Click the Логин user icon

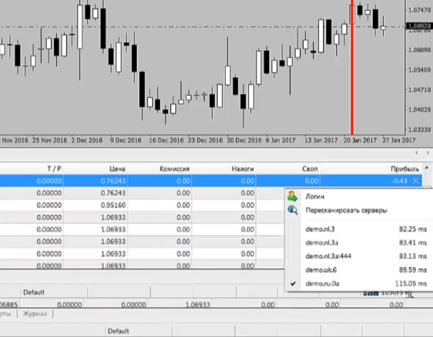click(x=292, y=196)
